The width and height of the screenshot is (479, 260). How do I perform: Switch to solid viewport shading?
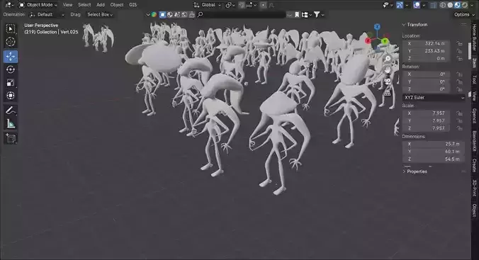pyautogui.click(x=450, y=5)
